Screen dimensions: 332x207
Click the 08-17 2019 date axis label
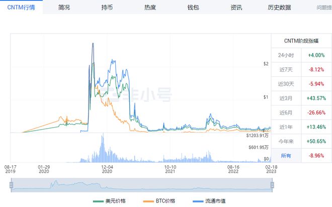tap(10, 169)
